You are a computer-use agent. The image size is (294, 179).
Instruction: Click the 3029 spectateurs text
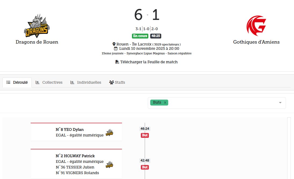click(167, 44)
